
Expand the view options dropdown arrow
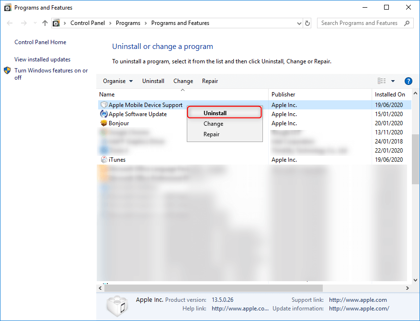[x=393, y=81]
